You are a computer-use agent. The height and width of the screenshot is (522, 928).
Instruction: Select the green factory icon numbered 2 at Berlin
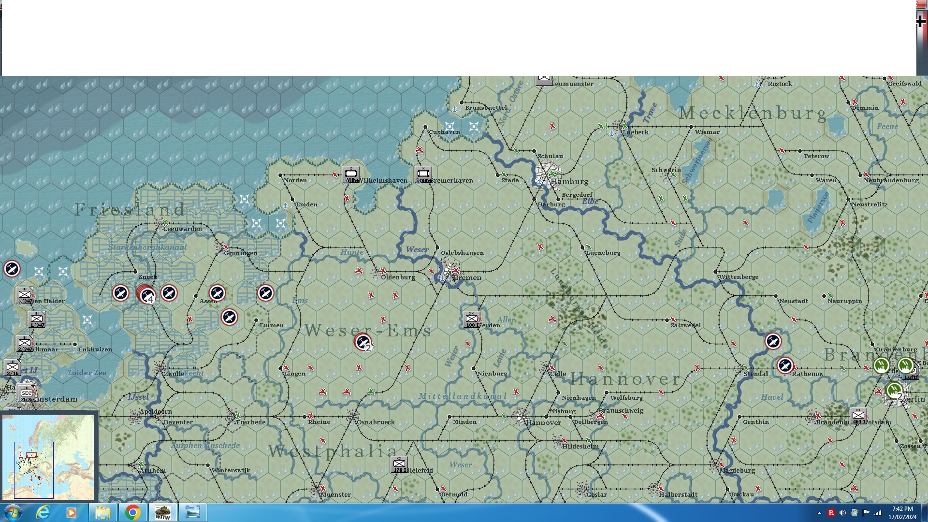[895, 391]
